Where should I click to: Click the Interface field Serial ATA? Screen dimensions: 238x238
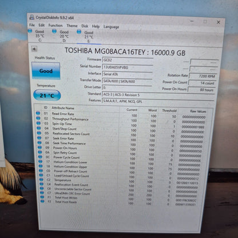pos(128,74)
